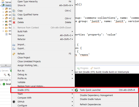The width and height of the screenshot is (139, 107).
Task: Click the Remove from Context icon
Action: [x=14, y=28]
